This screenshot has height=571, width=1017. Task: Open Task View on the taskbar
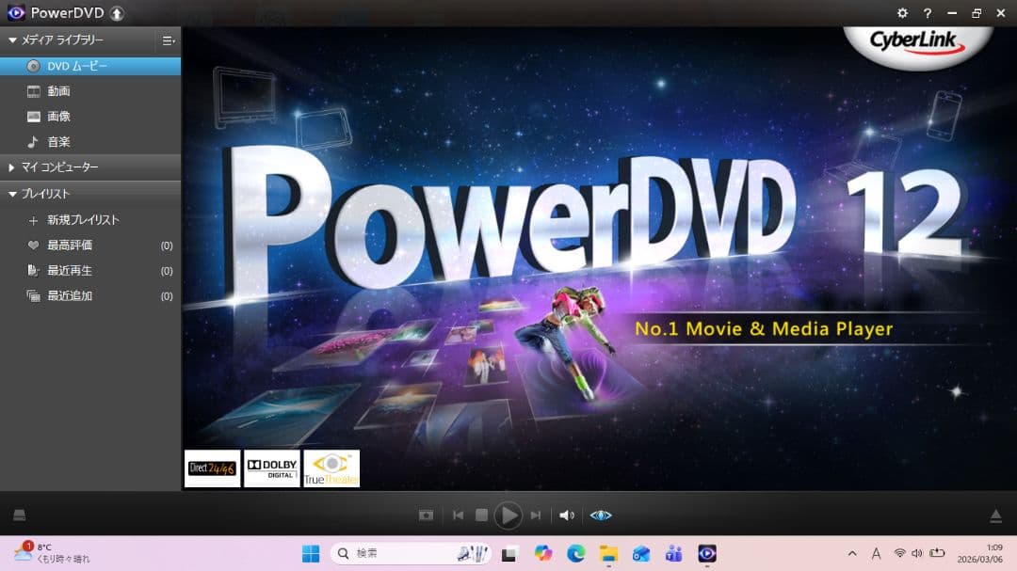coord(509,553)
